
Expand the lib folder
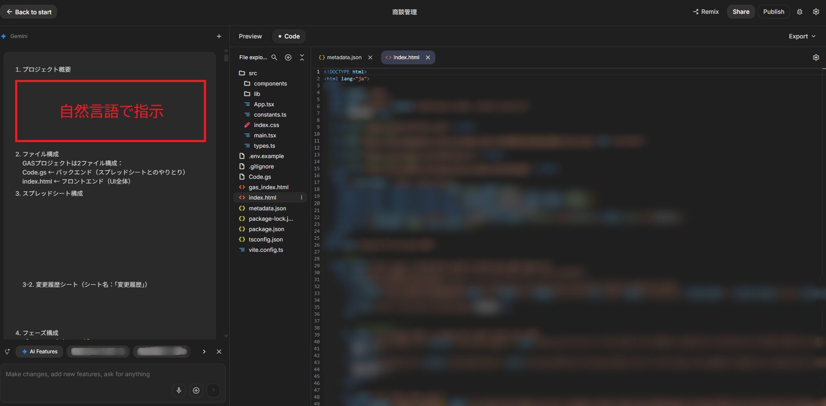click(270, 94)
